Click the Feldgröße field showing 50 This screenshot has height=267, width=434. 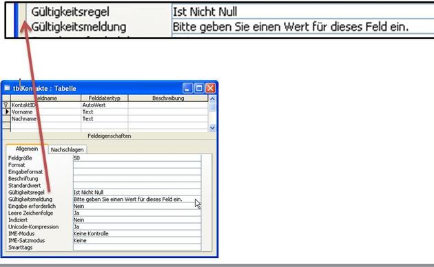[137, 158]
